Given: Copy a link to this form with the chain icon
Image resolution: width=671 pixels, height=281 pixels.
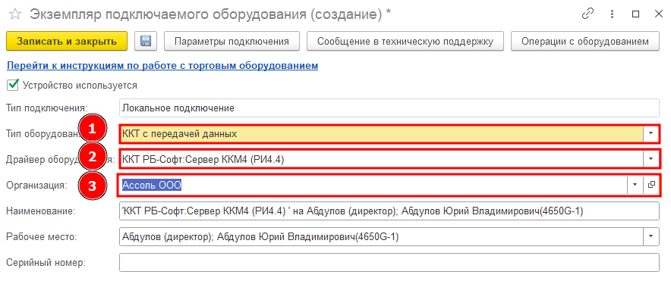Looking at the screenshot, I should pos(588,14).
